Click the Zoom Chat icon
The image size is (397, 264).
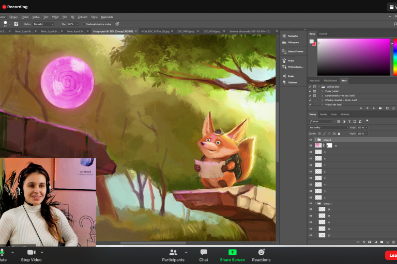(204, 252)
